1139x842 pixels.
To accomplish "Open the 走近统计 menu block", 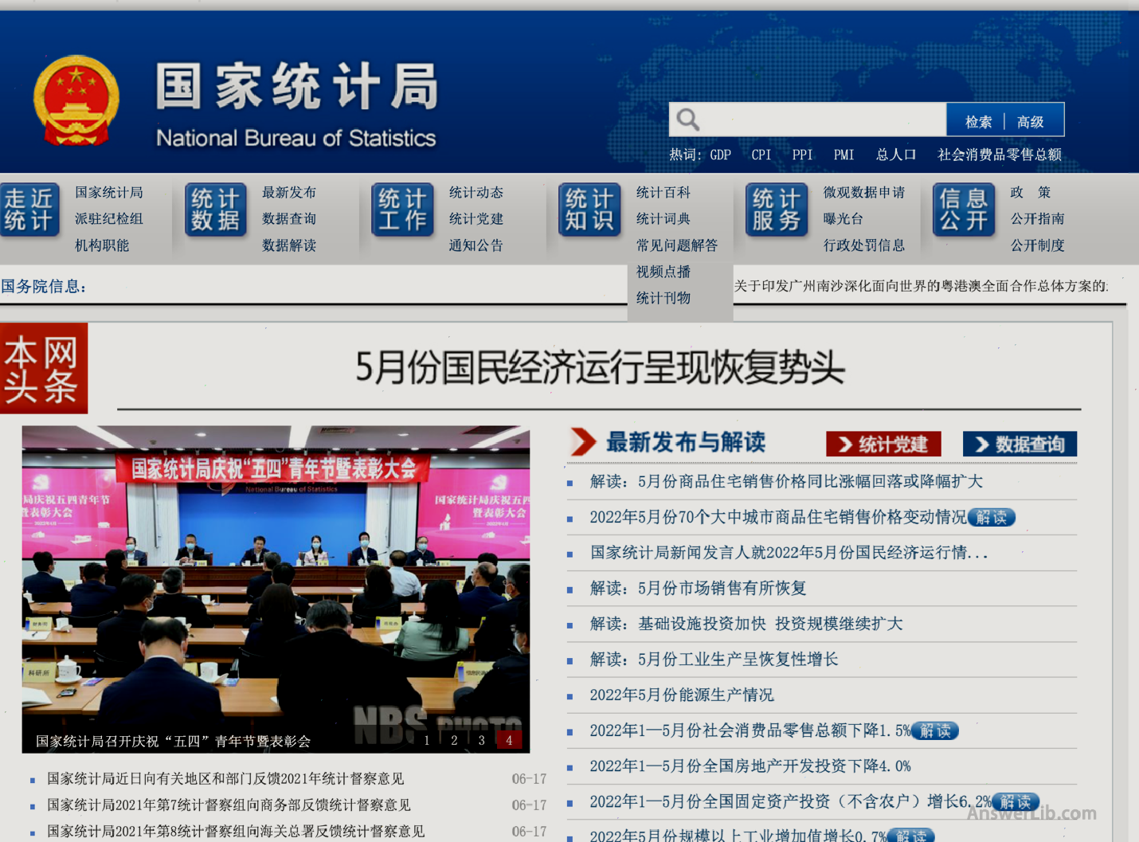I will point(30,210).
